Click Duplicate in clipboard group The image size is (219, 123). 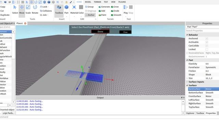click(x=5, y=15)
